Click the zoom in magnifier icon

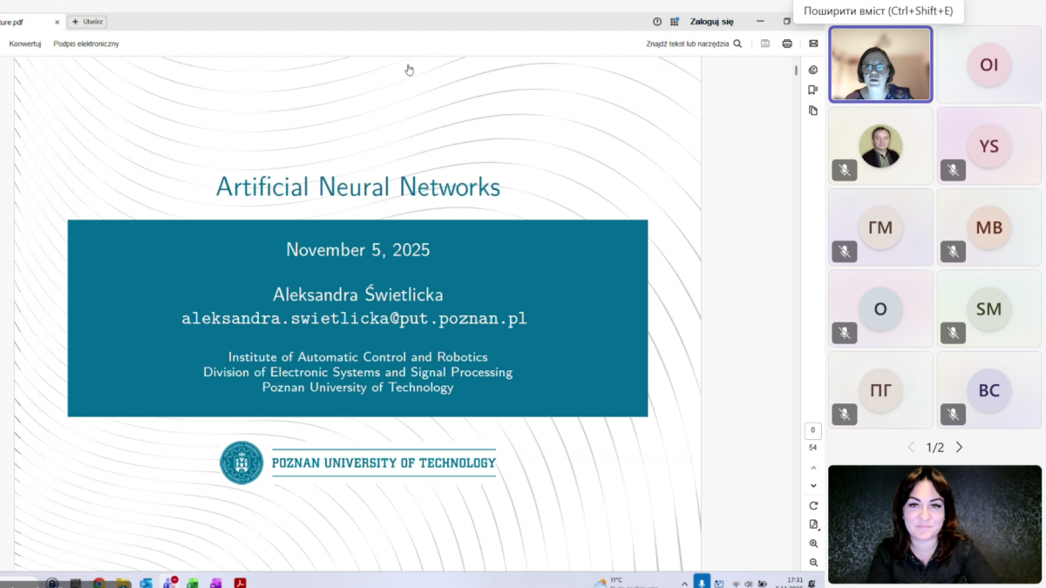(813, 544)
